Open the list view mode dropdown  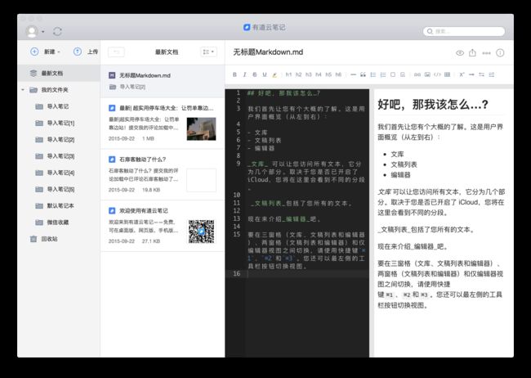point(208,52)
